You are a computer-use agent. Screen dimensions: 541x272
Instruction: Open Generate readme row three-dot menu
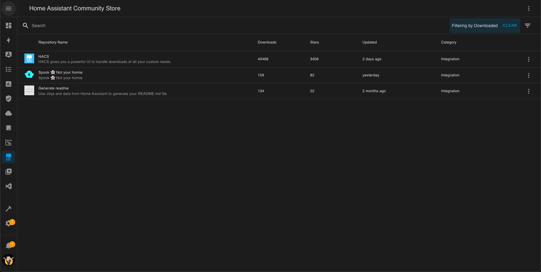click(529, 91)
